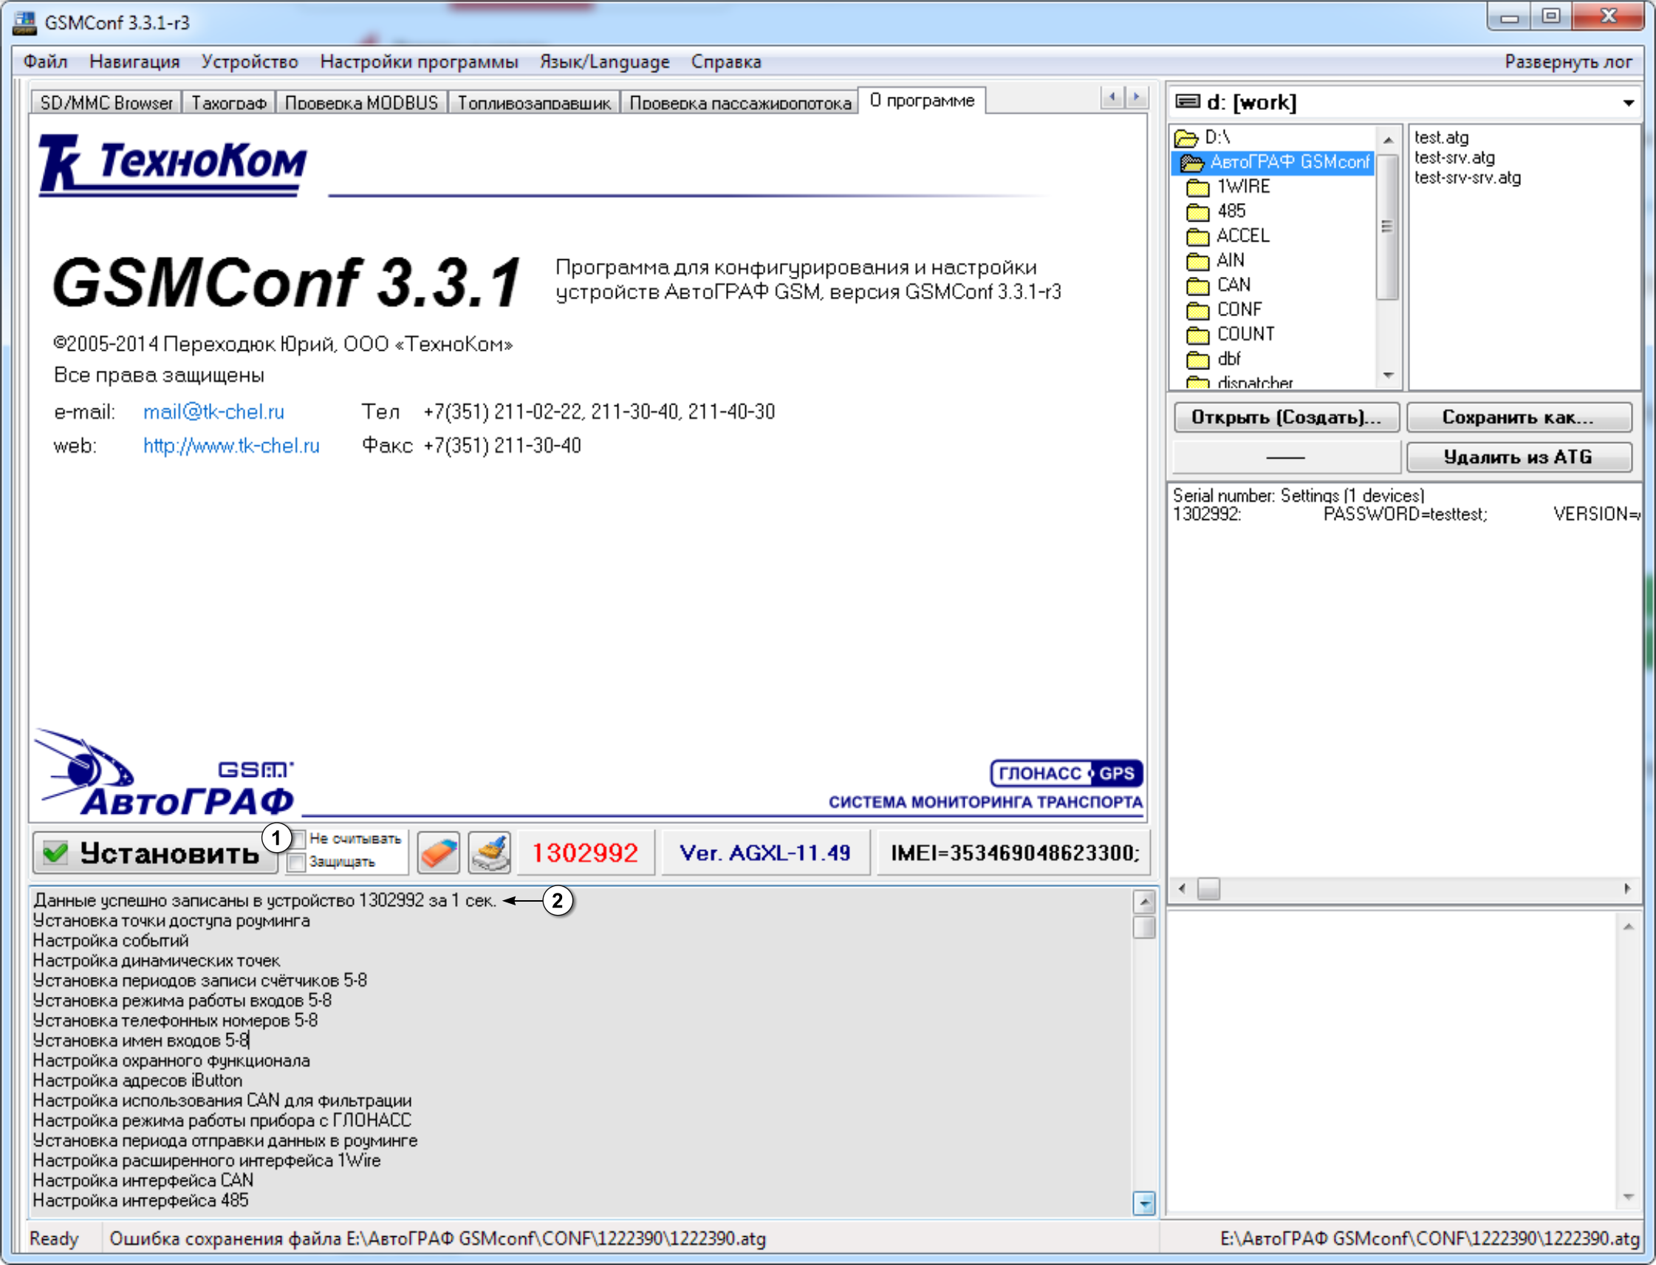Select the test-srv-srv.atg file
This screenshot has width=1656, height=1265.
(x=1467, y=178)
